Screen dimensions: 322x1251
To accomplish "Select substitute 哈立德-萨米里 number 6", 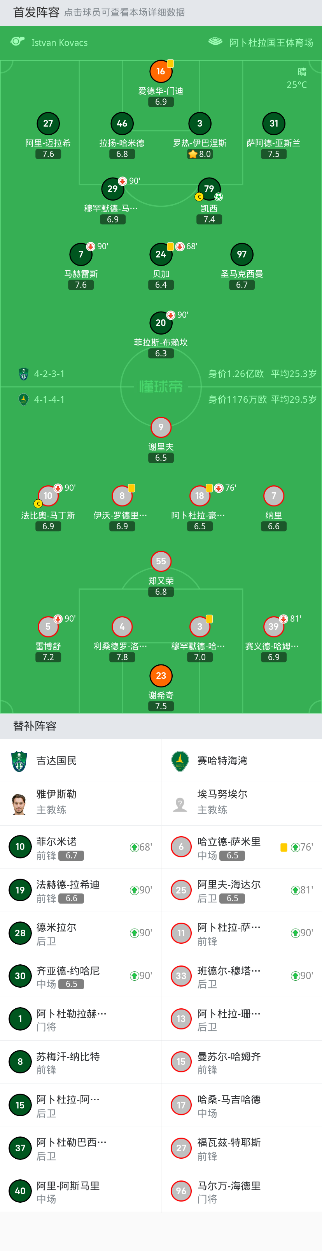I will click(241, 848).
